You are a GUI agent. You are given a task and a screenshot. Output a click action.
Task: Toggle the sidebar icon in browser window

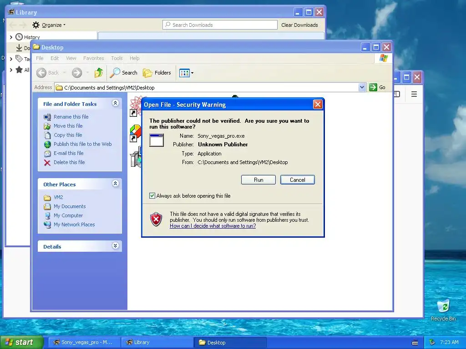(x=397, y=95)
